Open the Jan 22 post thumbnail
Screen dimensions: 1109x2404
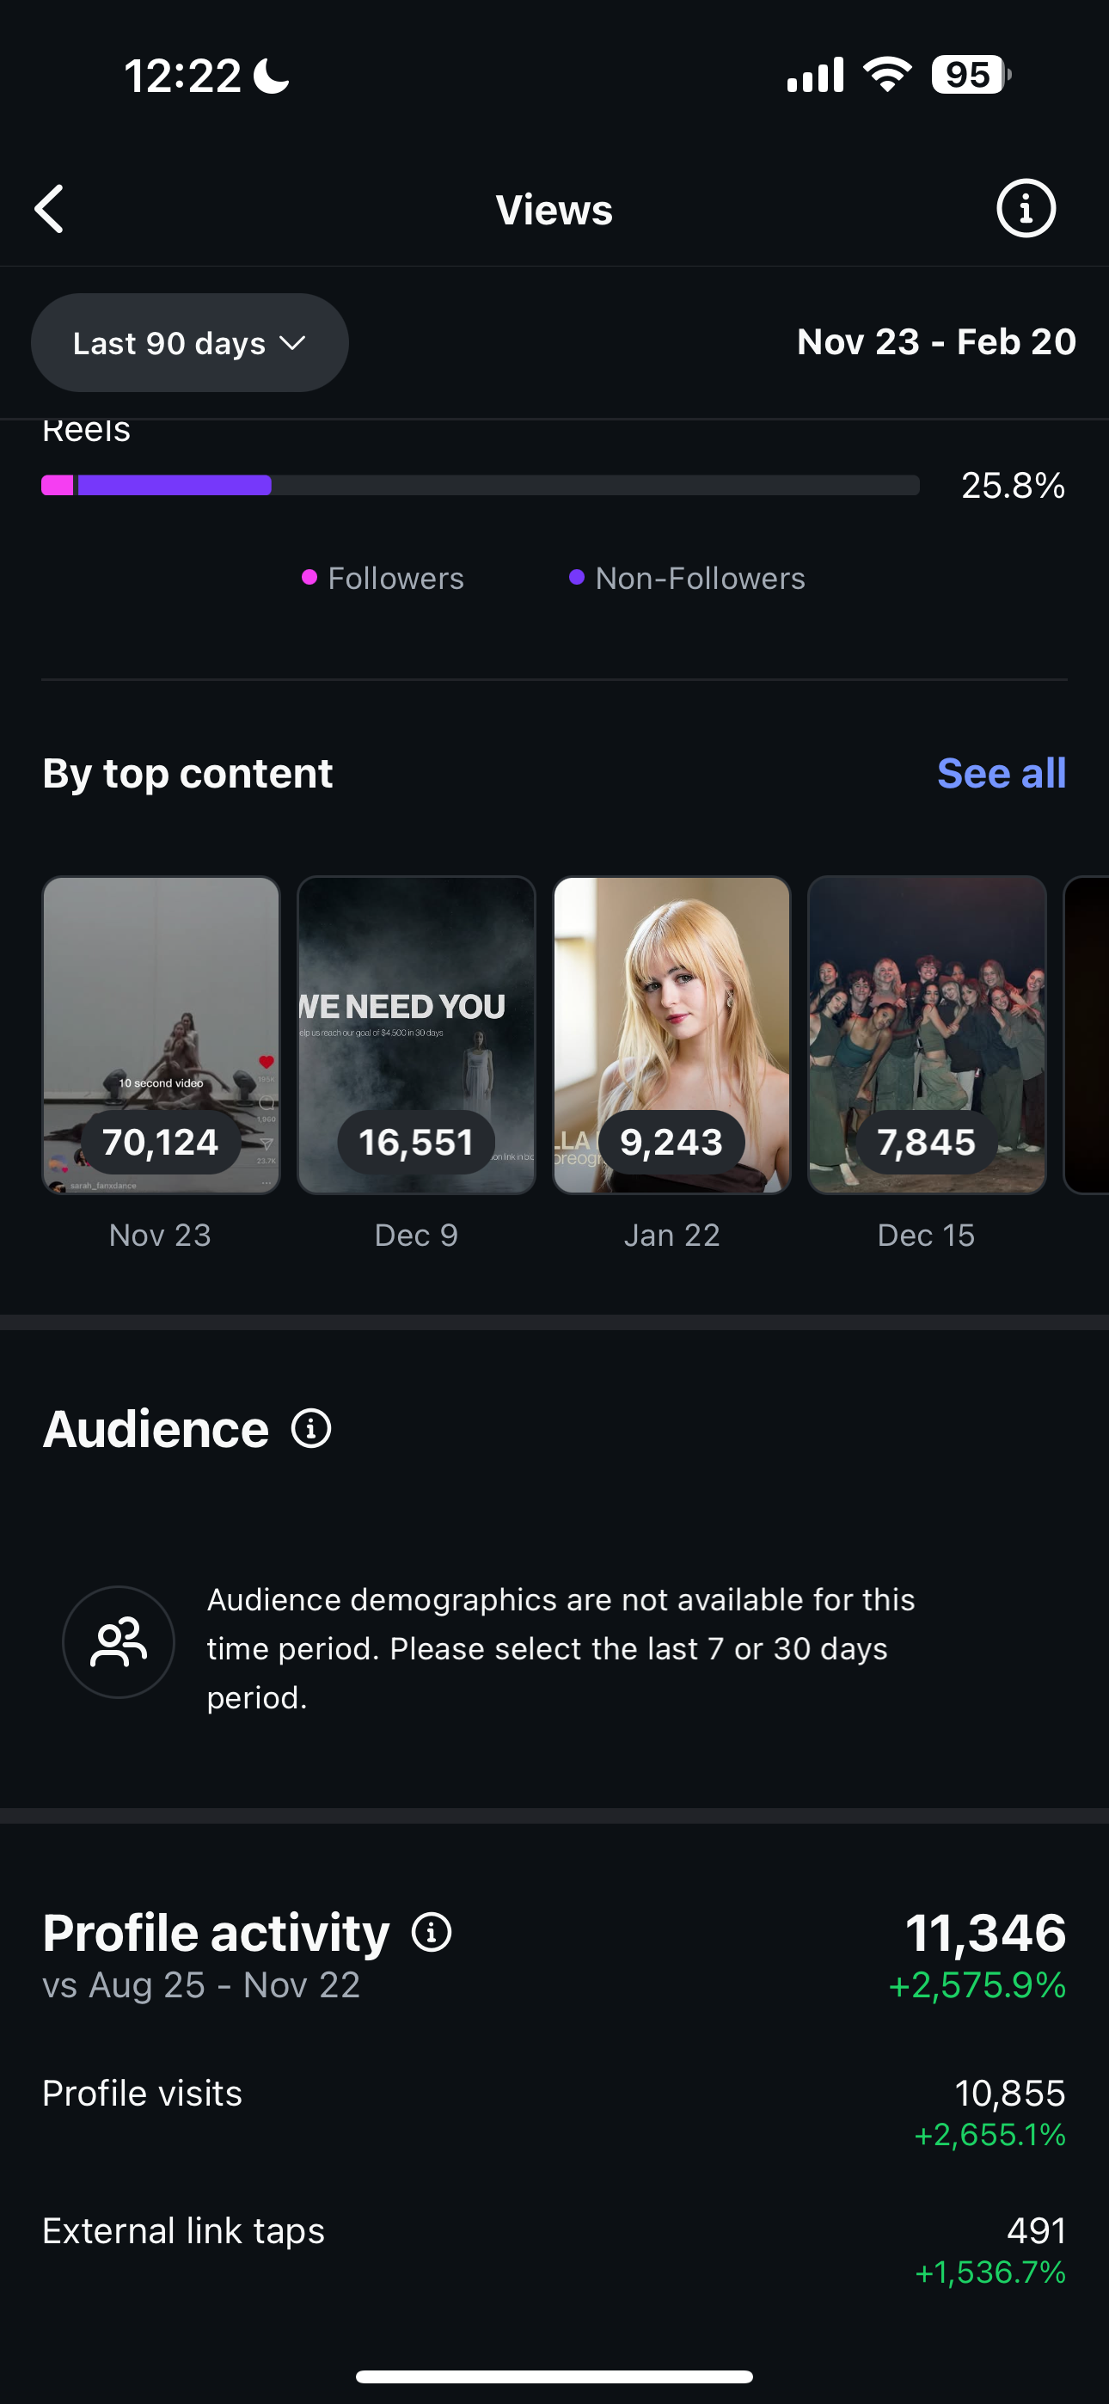(x=671, y=1035)
